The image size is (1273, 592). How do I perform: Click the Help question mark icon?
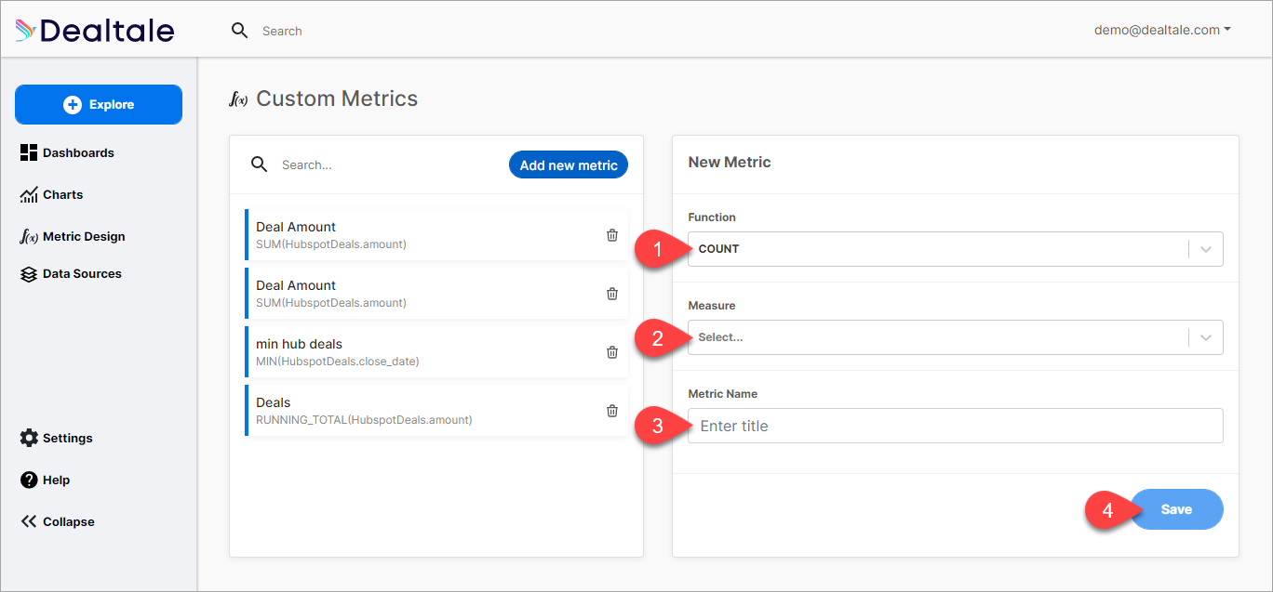coord(29,480)
